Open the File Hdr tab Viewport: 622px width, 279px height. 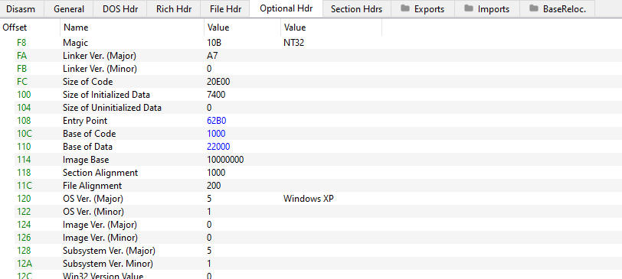224,8
